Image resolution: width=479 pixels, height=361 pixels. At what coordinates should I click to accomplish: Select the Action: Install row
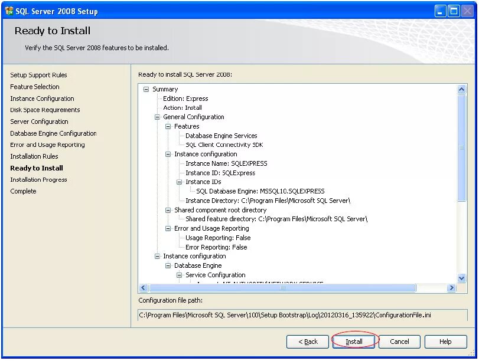tap(183, 108)
